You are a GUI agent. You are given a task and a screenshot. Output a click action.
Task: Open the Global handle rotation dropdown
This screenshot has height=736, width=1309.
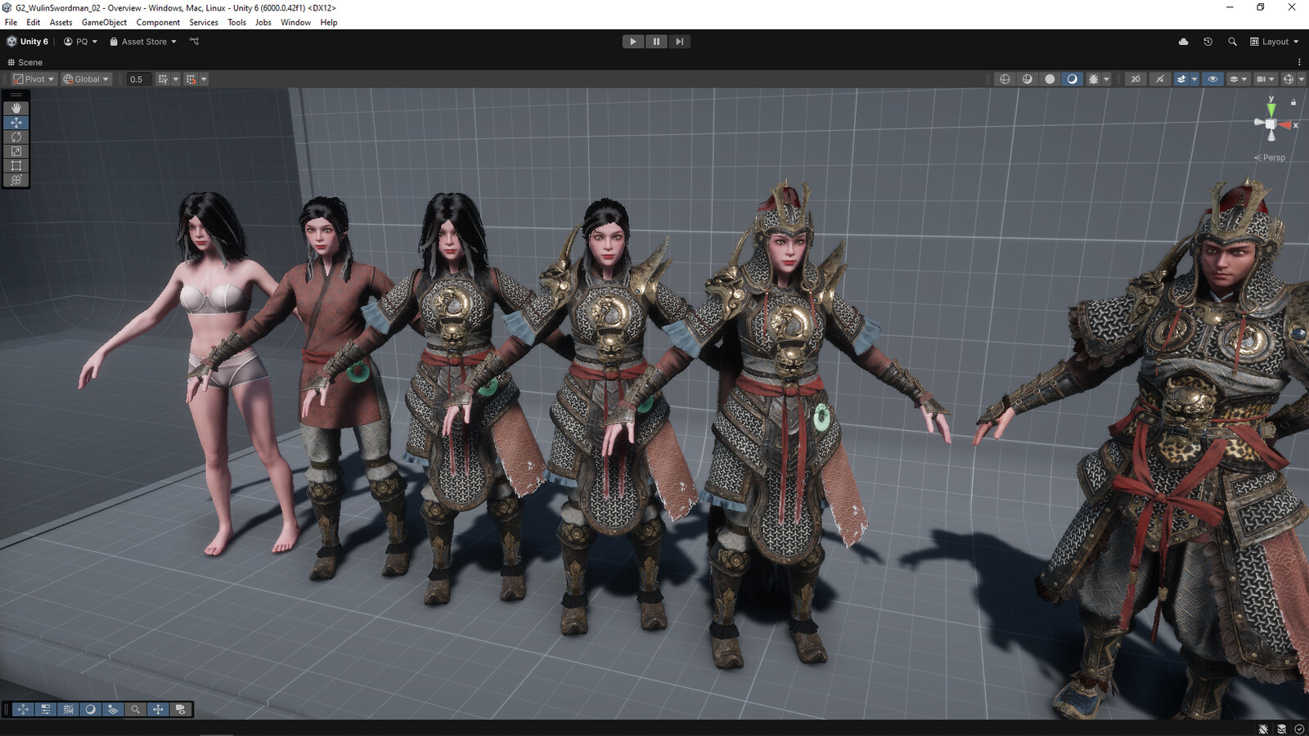(x=86, y=79)
